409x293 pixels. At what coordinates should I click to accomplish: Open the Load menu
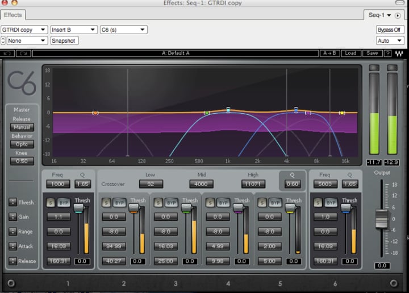coord(350,53)
